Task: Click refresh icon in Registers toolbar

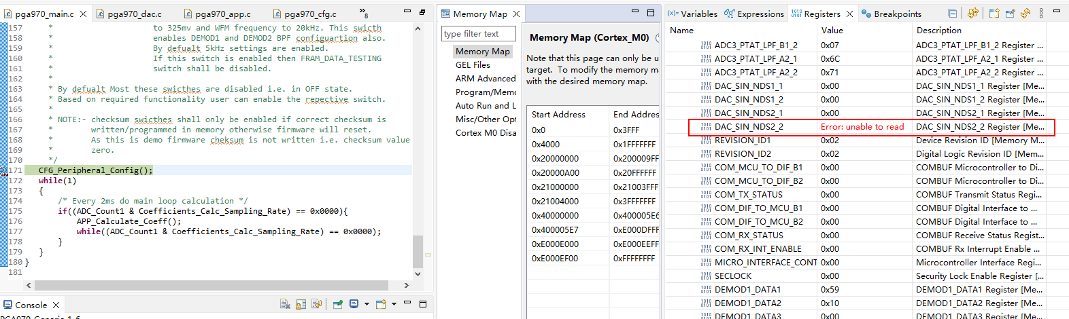Action: pyautogui.click(x=1025, y=14)
